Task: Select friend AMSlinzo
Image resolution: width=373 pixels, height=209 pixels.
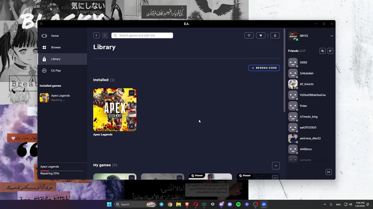Action: 311,149
